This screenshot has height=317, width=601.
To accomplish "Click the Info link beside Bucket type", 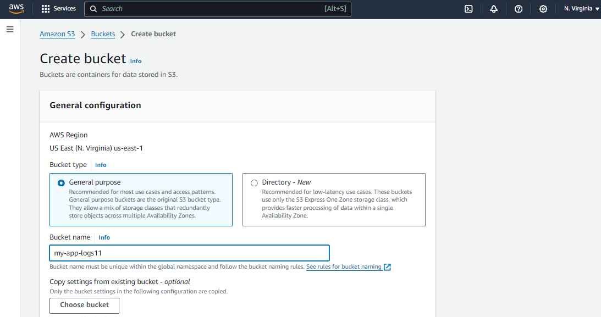I will [100, 164].
